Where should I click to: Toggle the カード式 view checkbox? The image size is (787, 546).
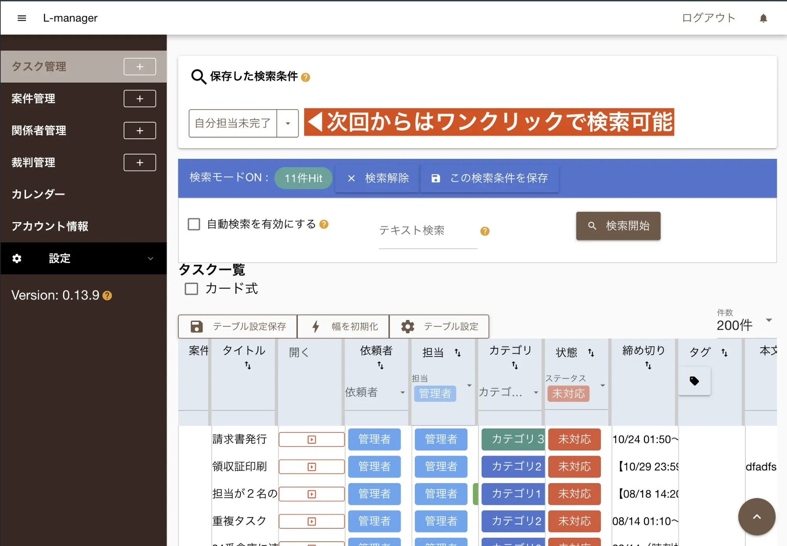pos(191,289)
